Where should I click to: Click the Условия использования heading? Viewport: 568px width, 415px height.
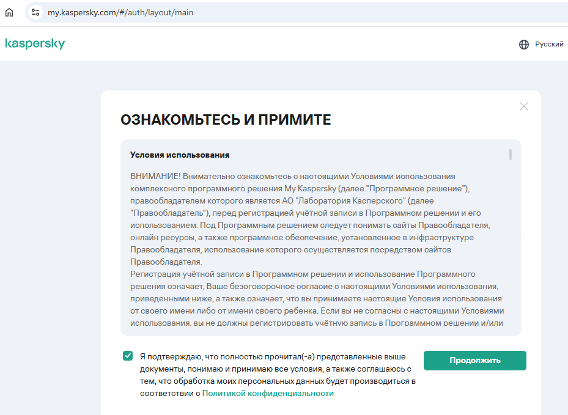pos(180,155)
